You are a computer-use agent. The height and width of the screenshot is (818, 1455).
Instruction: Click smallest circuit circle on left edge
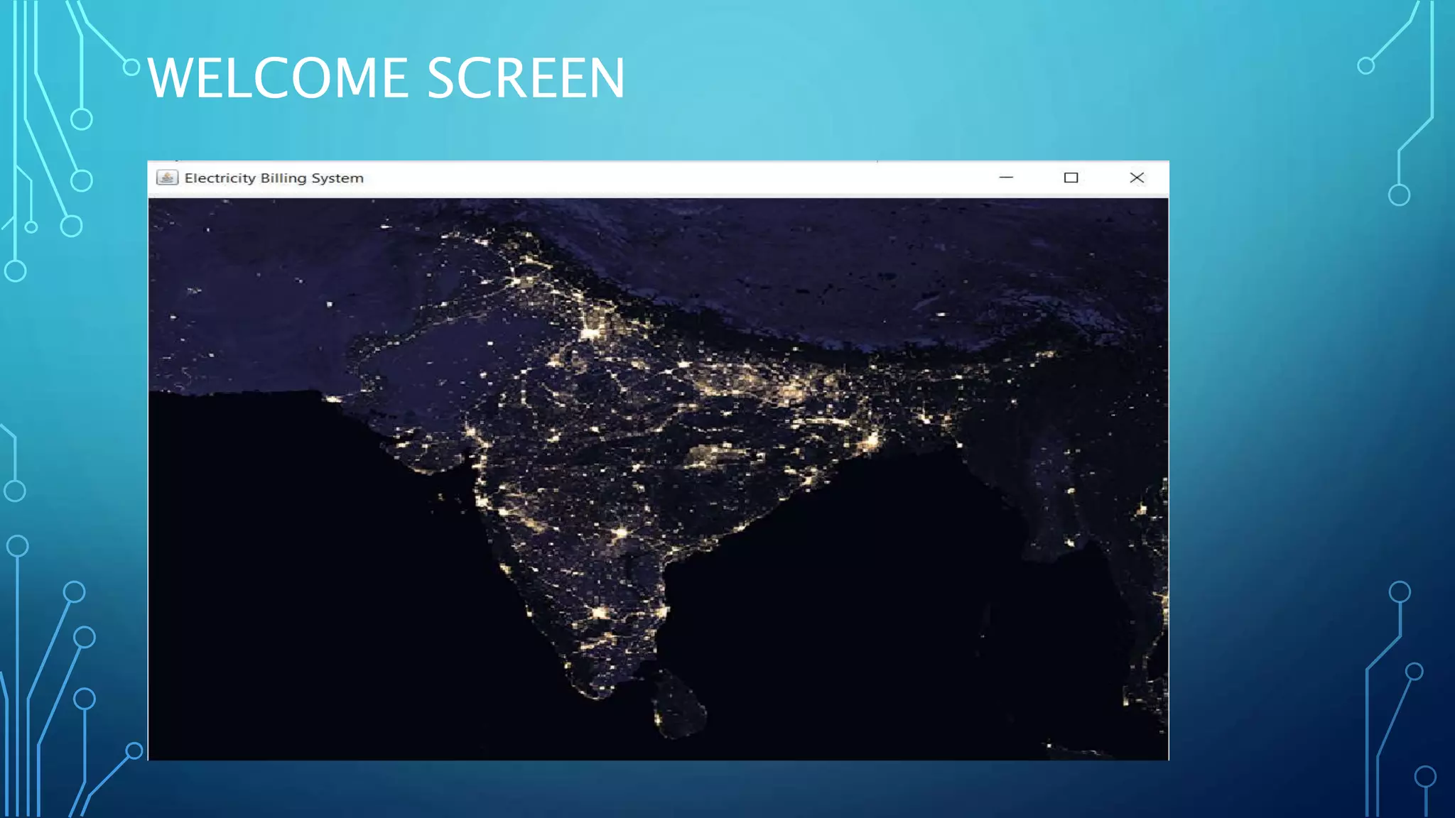click(x=31, y=227)
